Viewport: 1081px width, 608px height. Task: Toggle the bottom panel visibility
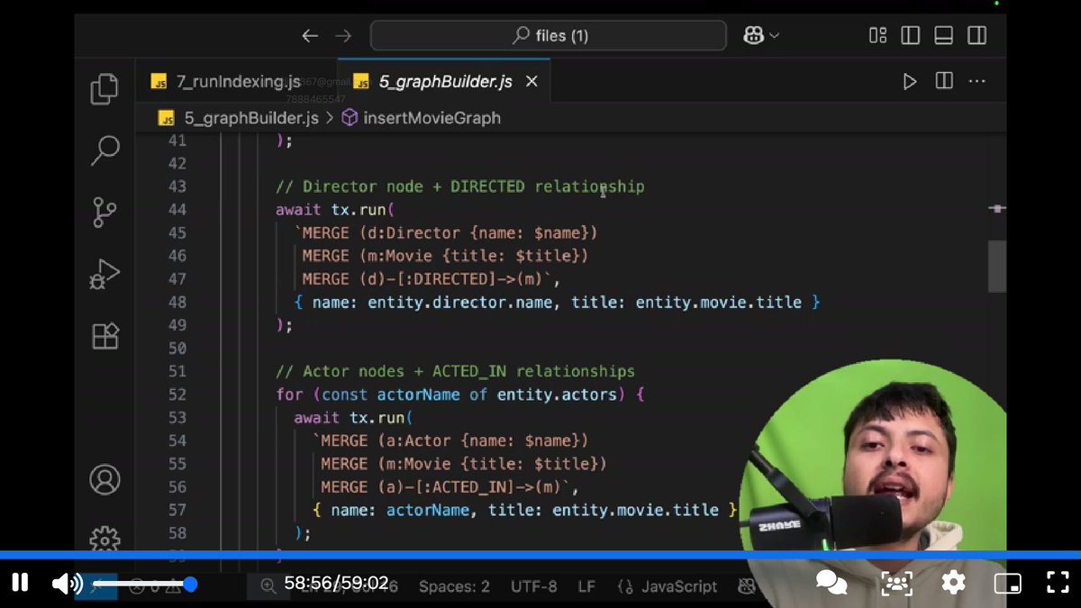coord(943,36)
